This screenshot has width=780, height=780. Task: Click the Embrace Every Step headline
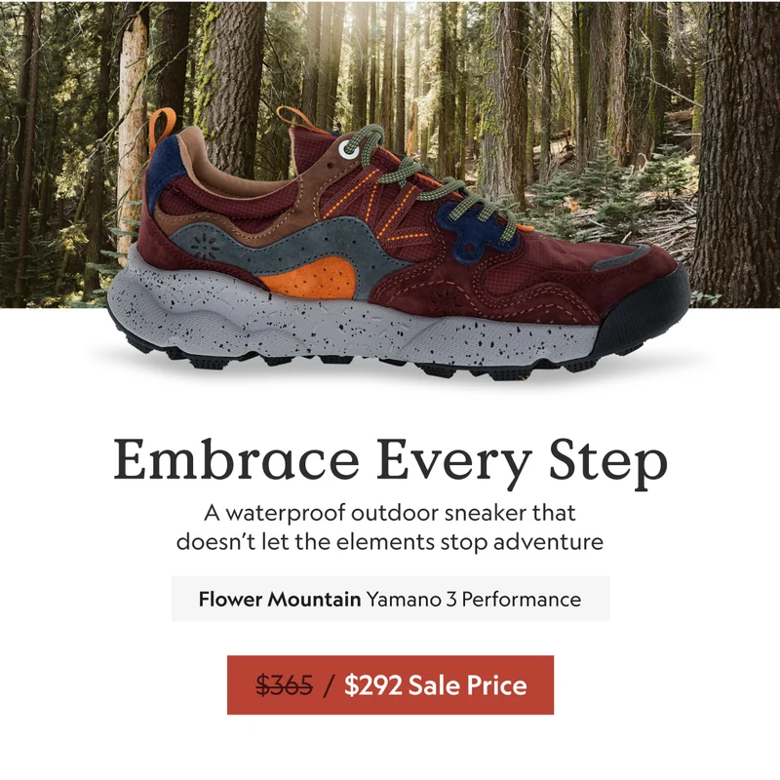coord(390,461)
